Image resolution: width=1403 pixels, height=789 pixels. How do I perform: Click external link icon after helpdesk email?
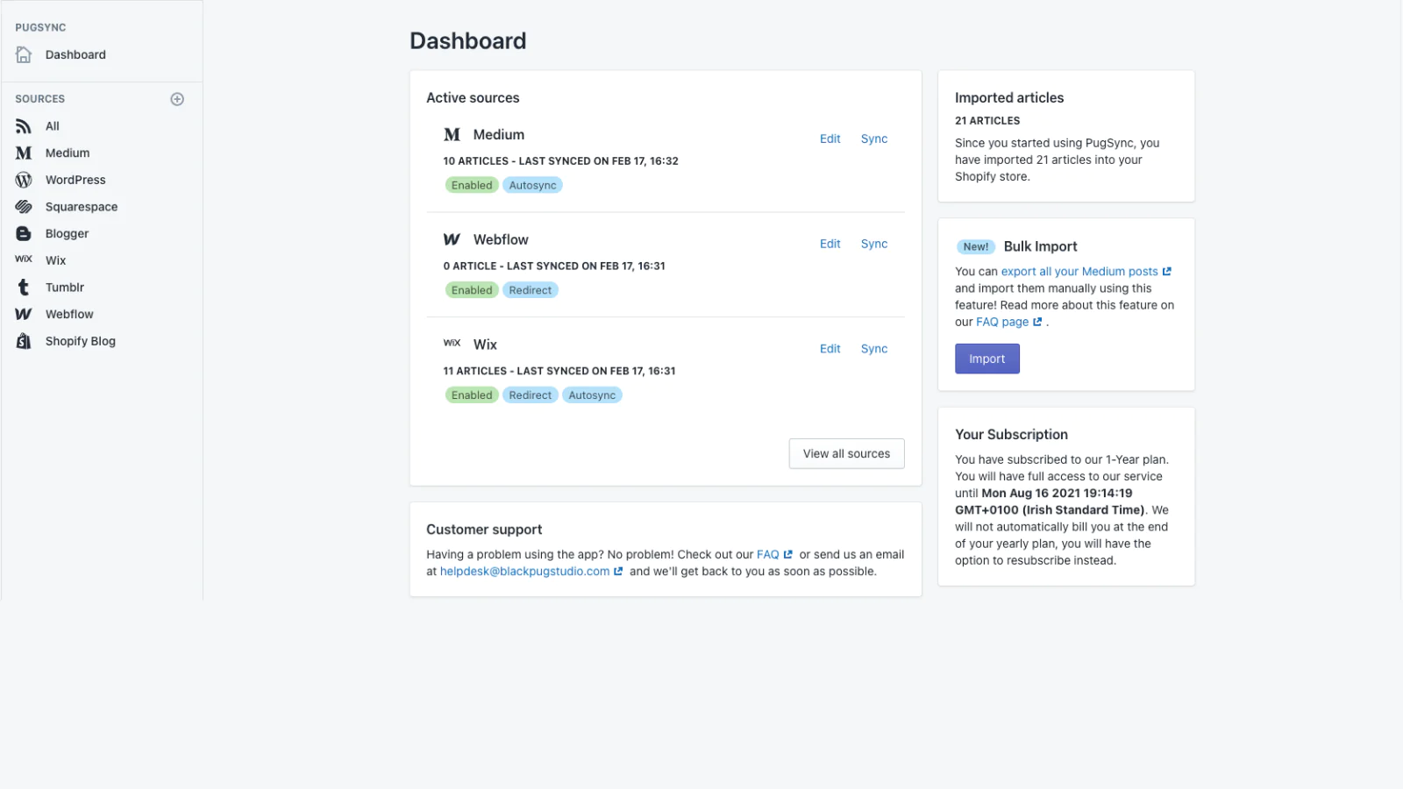coord(618,572)
